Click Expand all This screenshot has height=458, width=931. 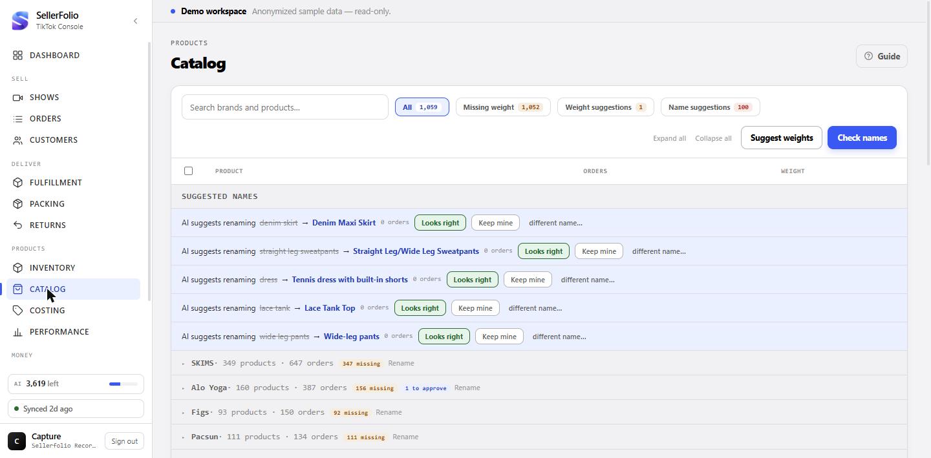pos(669,138)
